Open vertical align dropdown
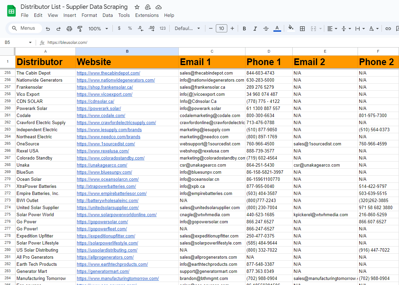This screenshot has width=399, height=285. (346, 29)
